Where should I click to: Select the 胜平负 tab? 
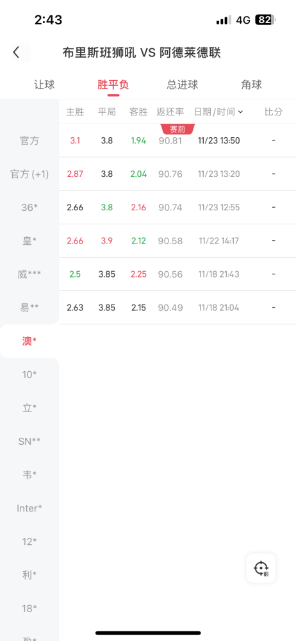click(x=113, y=85)
